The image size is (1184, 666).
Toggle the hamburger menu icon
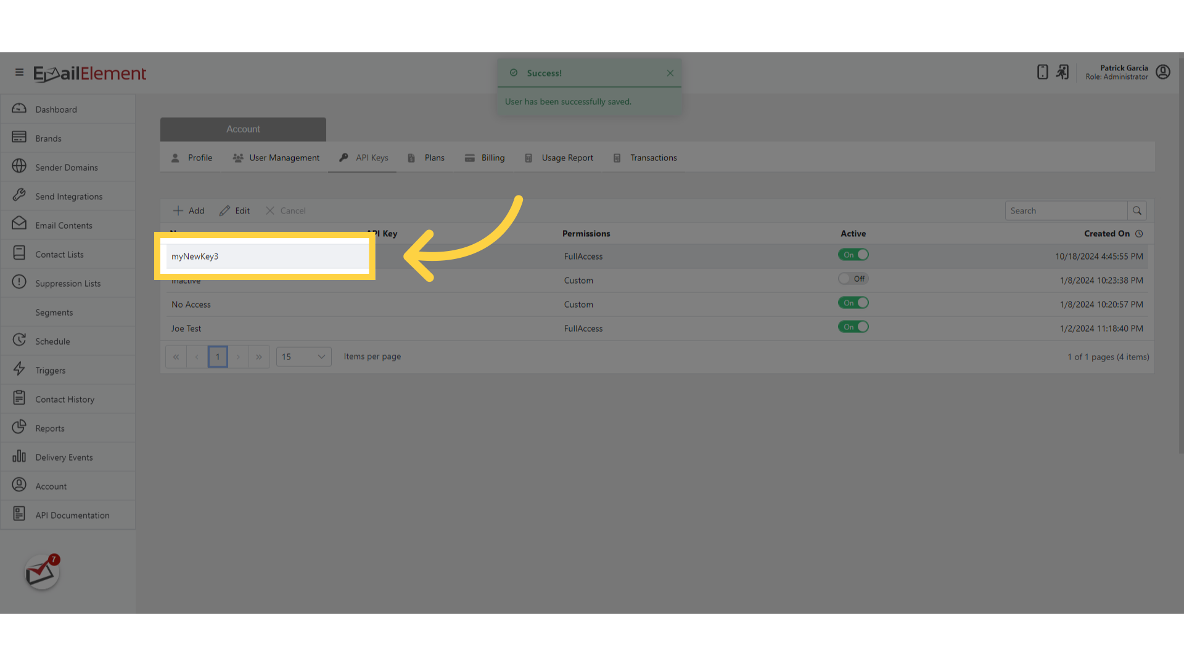pos(19,73)
